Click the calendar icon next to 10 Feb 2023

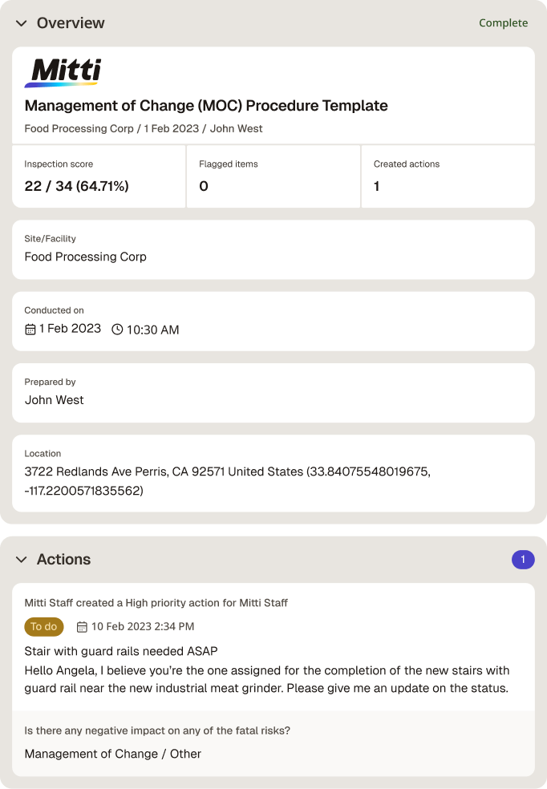82,627
